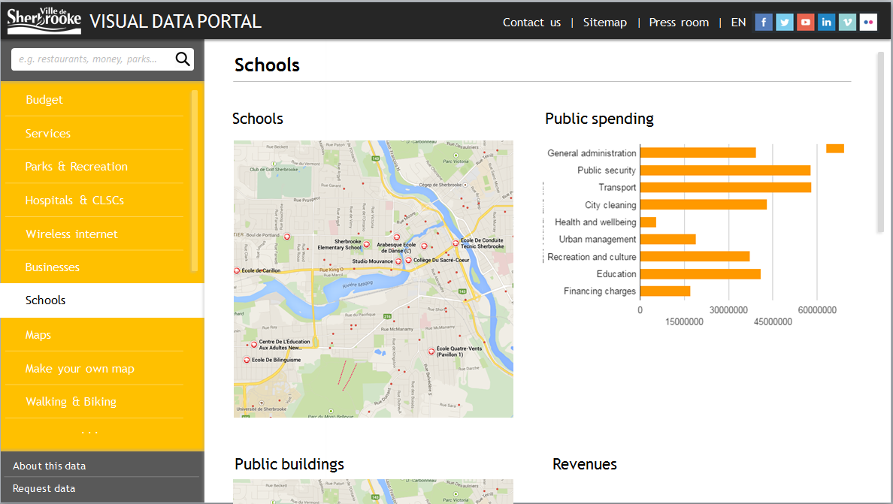The height and width of the screenshot is (504, 893).
Task: Click the Revenues heading
Action: click(584, 464)
